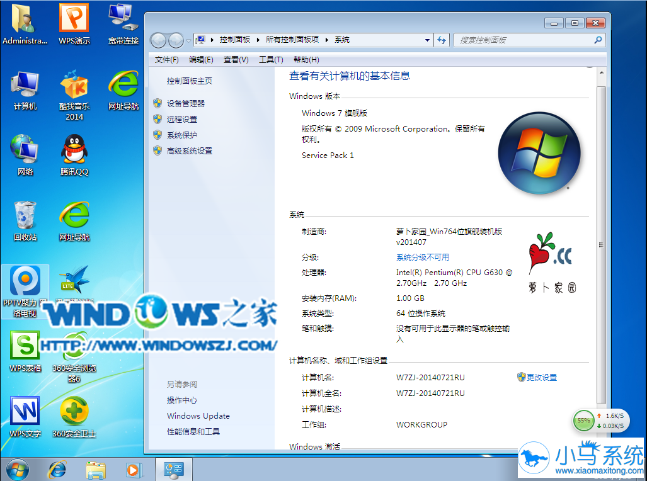Open 系统保护 link

182,135
